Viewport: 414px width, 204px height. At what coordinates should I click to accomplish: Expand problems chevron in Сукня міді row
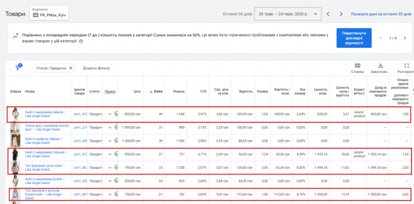click(x=110, y=128)
